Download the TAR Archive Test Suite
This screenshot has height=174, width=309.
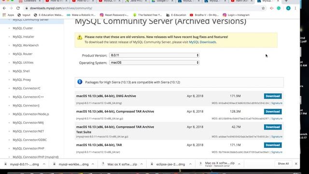point(273,127)
